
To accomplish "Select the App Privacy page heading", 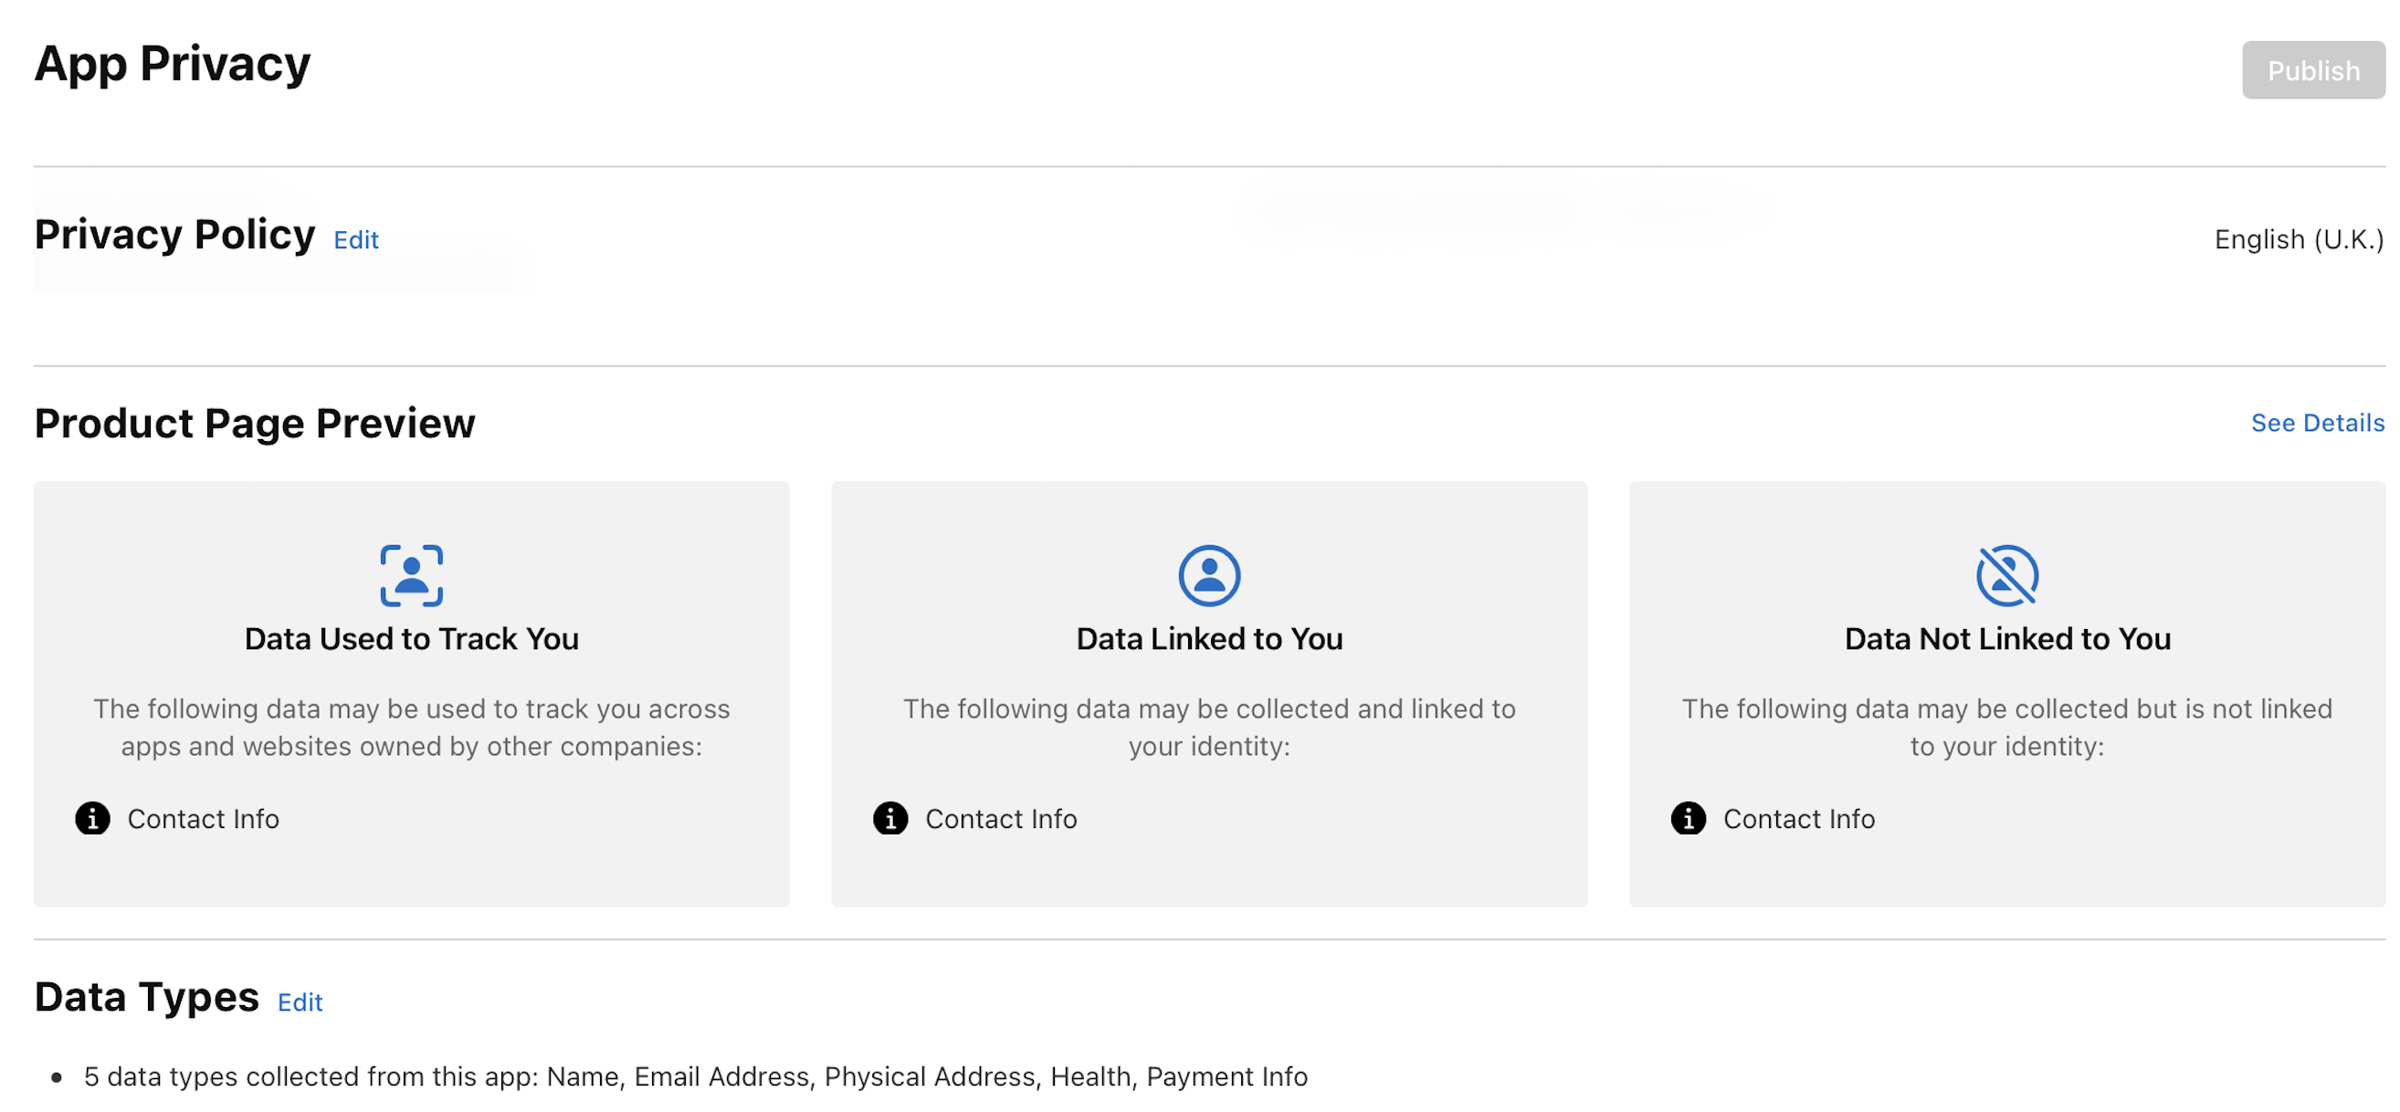I will (x=173, y=63).
